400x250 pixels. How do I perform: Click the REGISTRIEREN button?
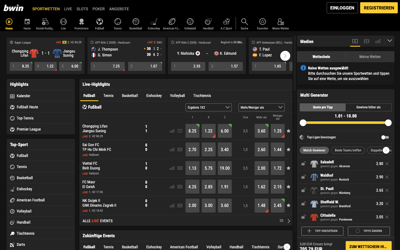click(379, 8)
